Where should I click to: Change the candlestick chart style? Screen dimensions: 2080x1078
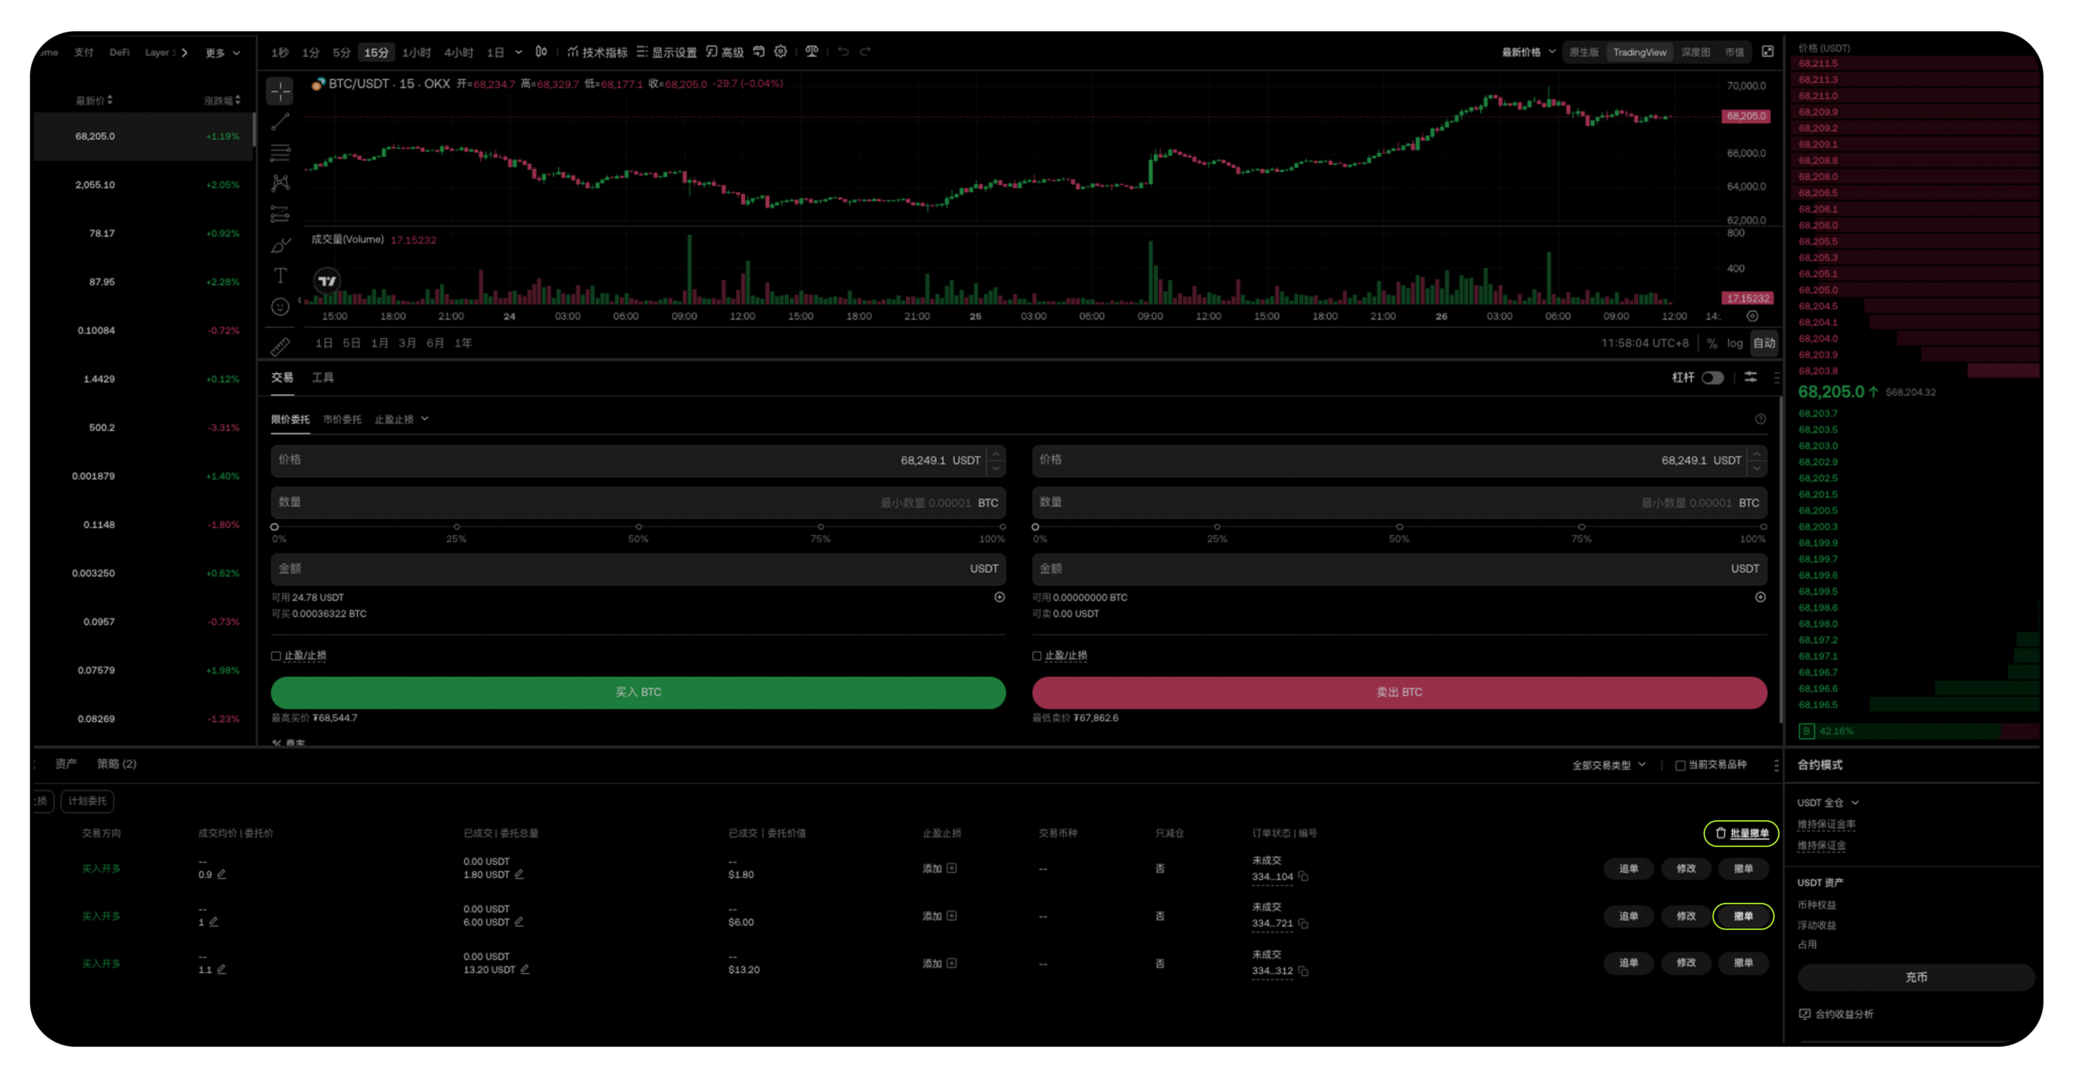pyautogui.click(x=541, y=52)
